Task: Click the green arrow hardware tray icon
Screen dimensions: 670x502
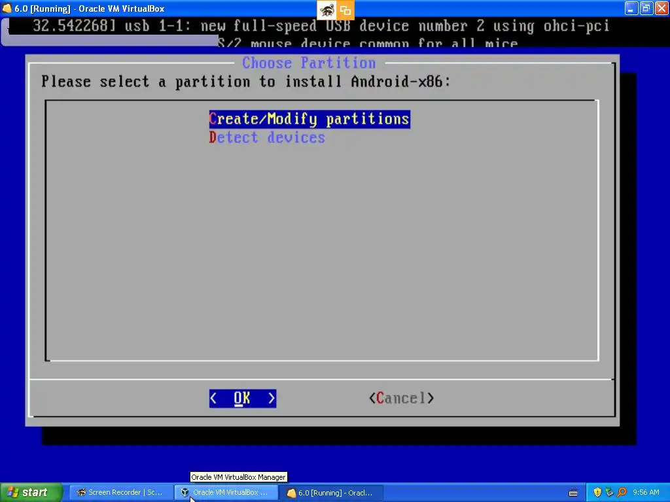Action: (x=609, y=493)
